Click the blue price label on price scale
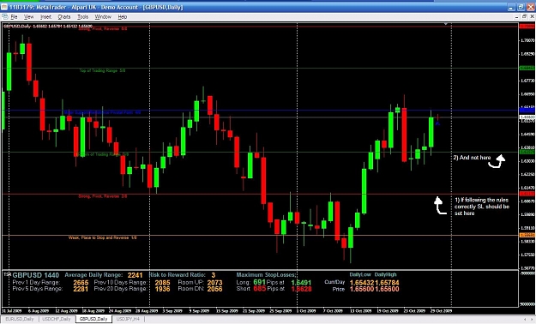Image resolution: width=536 pixels, height=324 pixels. pyautogui.click(x=527, y=110)
